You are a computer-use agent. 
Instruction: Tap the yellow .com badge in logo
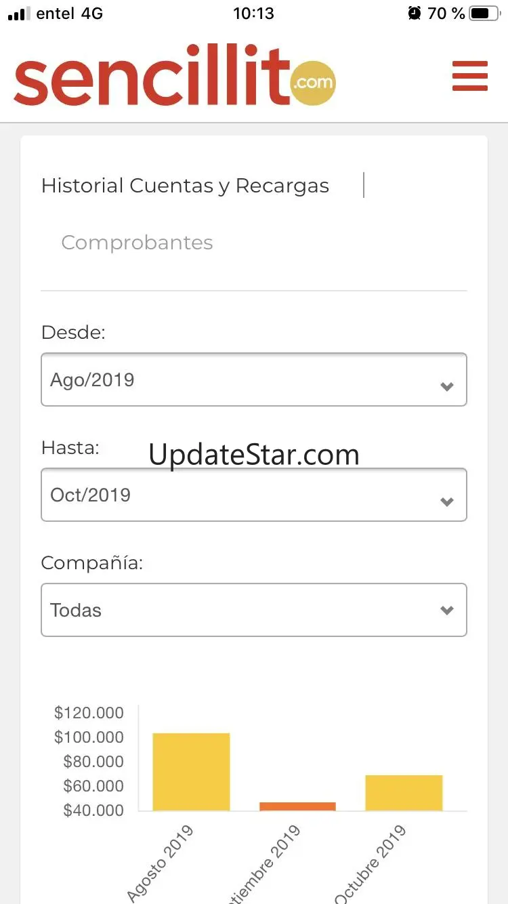coord(312,83)
